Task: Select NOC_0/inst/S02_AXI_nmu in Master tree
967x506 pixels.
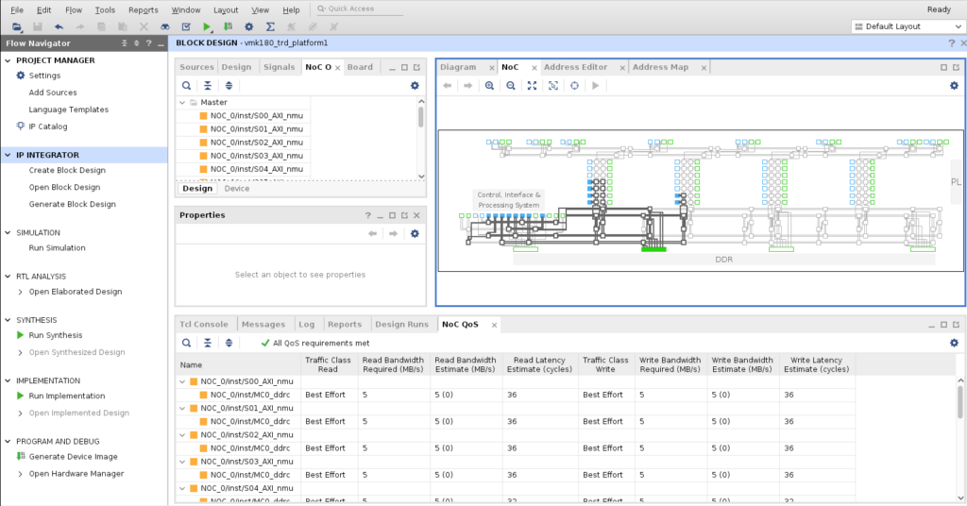Action: [x=256, y=142]
